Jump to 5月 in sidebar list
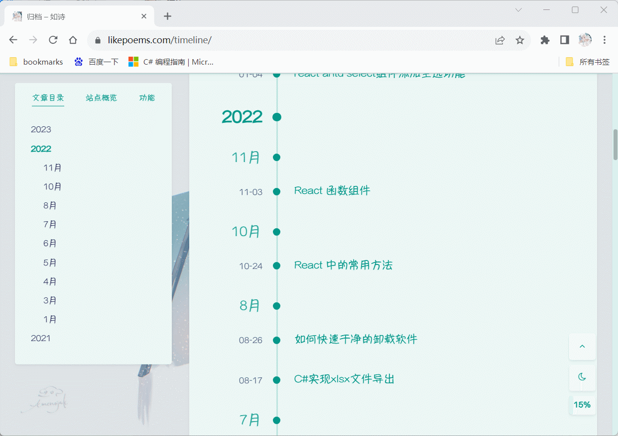Viewport: 618px width, 436px height. pos(50,263)
